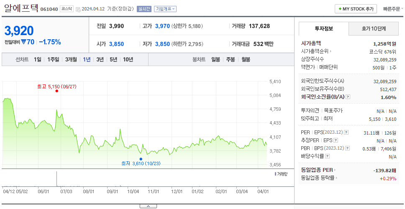Click the 거래량 legend marker on volume chart
This screenshot has width=405, height=209.
point(275,174)
